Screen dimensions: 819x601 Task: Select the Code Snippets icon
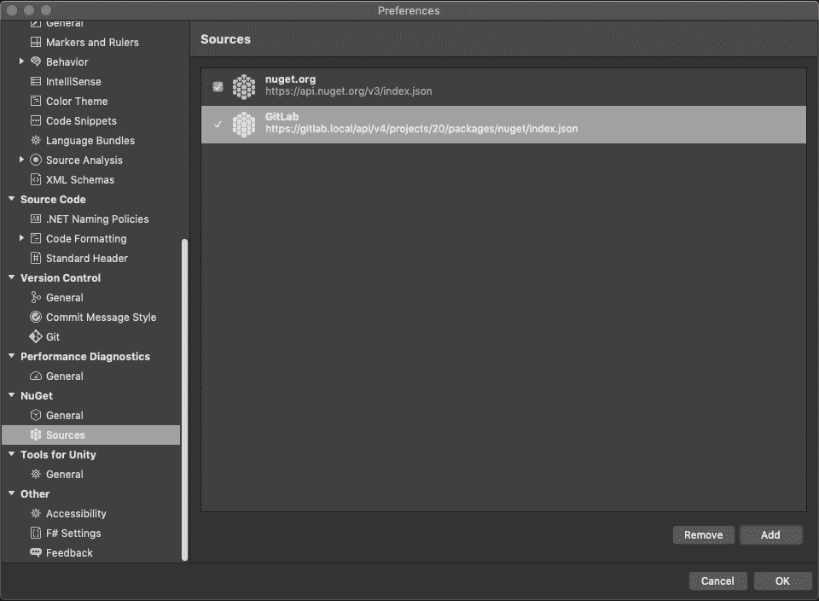coord(34,120)
